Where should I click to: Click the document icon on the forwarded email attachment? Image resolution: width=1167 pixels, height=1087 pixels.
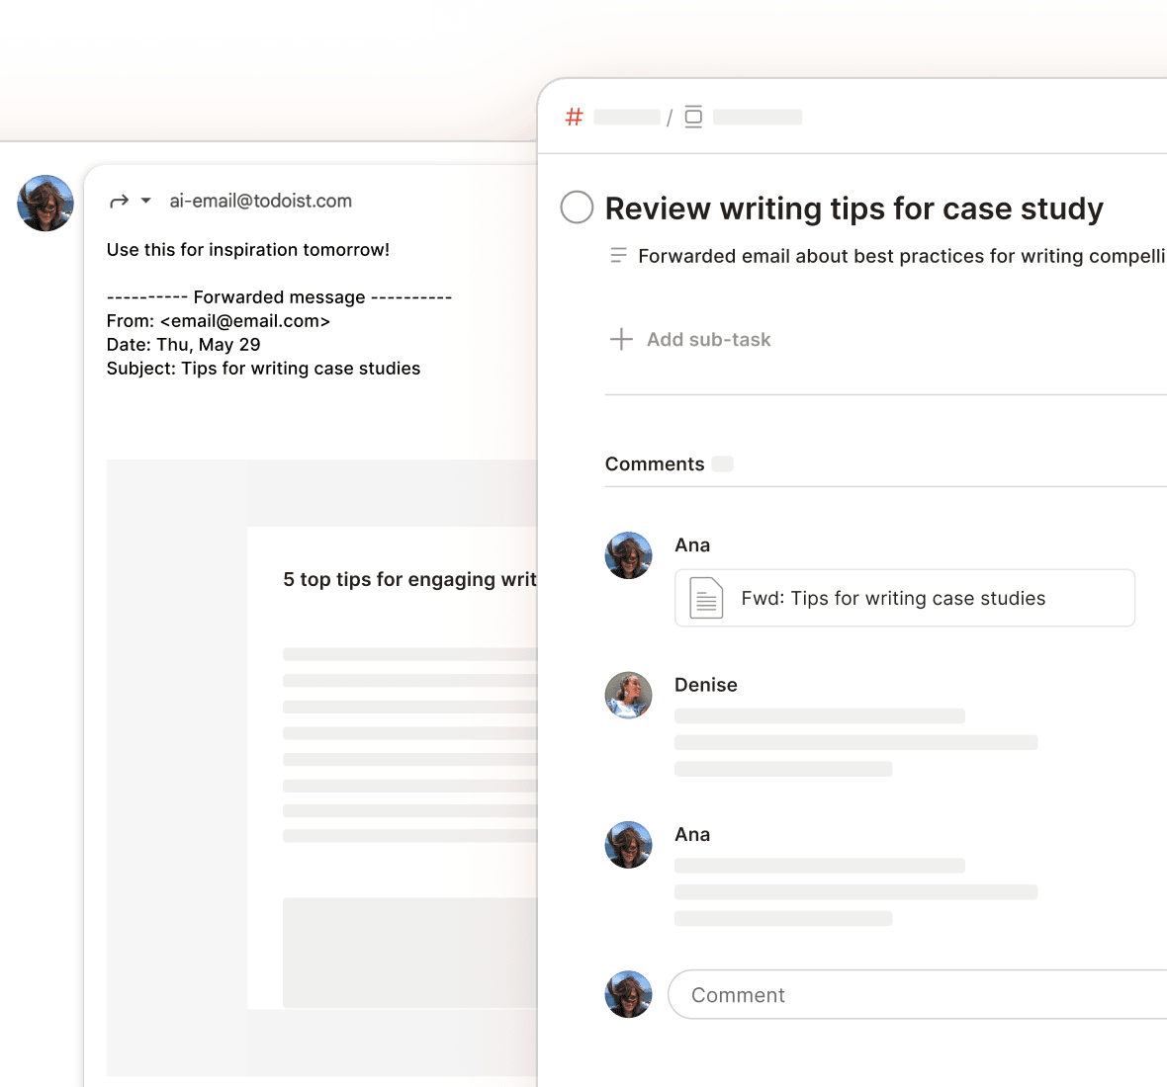705,597
